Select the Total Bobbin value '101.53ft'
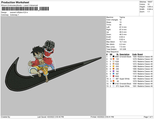The width and height of the screenshot is (154, 119). (x=123, y=49)
